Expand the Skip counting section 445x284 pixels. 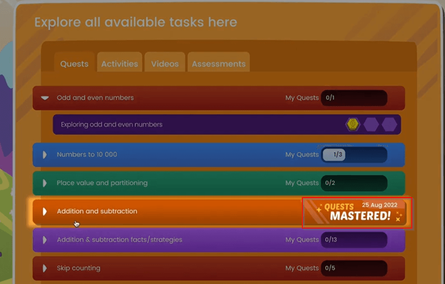click(44, 268)
